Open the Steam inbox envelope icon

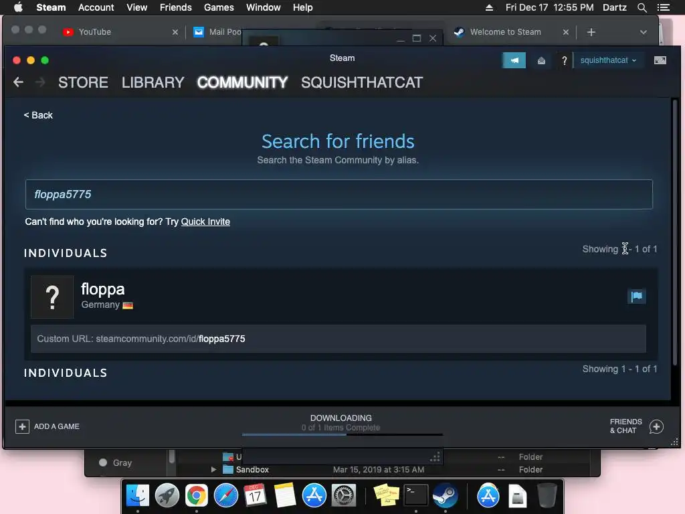coord(541,60)
